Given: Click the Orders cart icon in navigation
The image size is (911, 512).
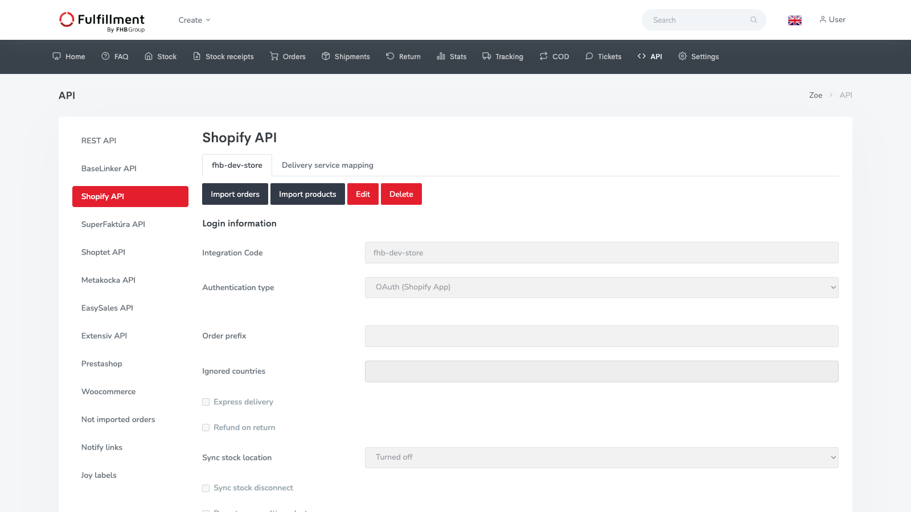Looking at the screenshot, I should tap(274, 56).
